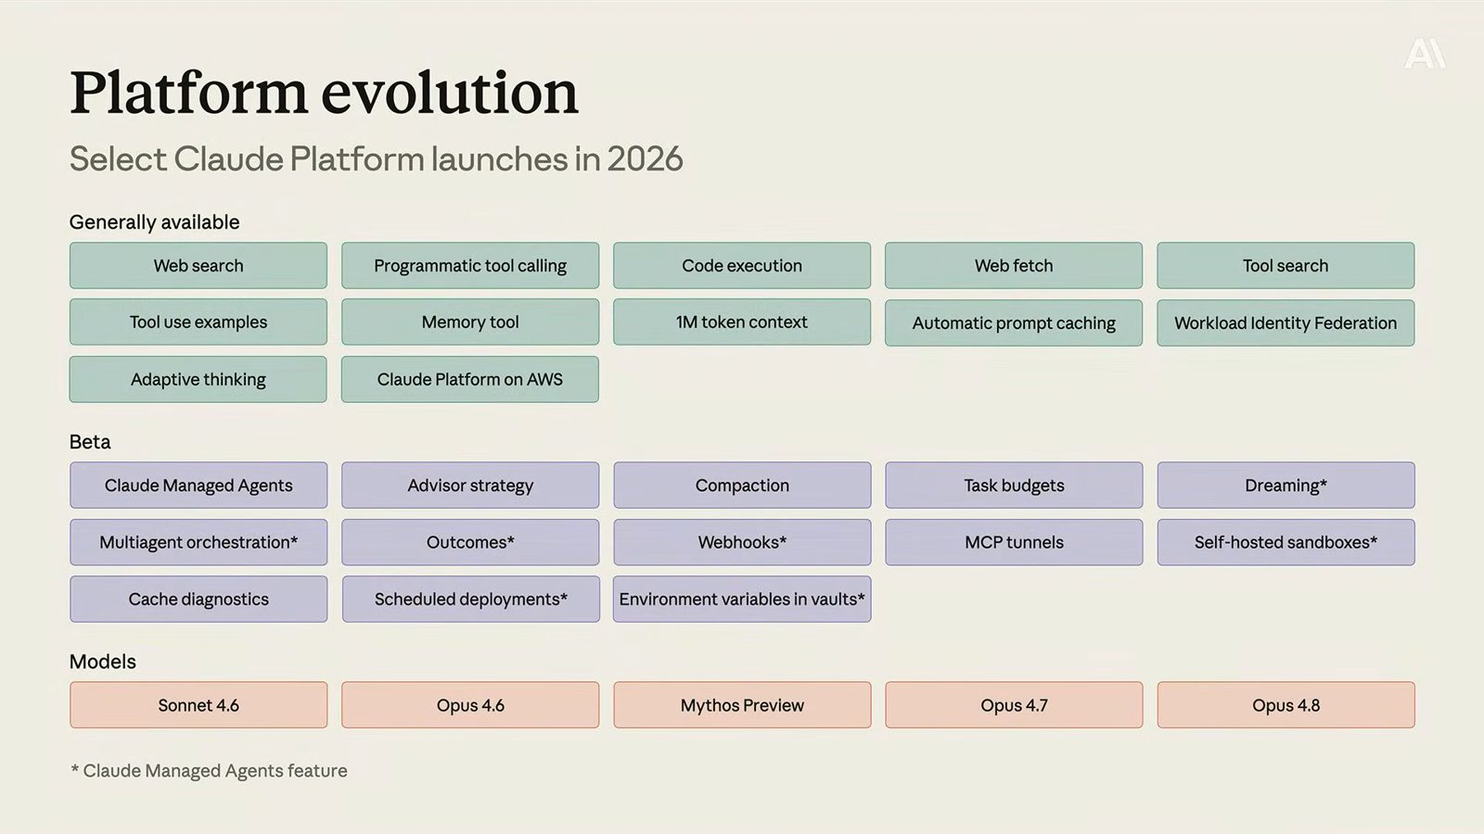Viewport: 1484px width, 834px height.
Task: Select the Web search box
Action: coord(198,266)
